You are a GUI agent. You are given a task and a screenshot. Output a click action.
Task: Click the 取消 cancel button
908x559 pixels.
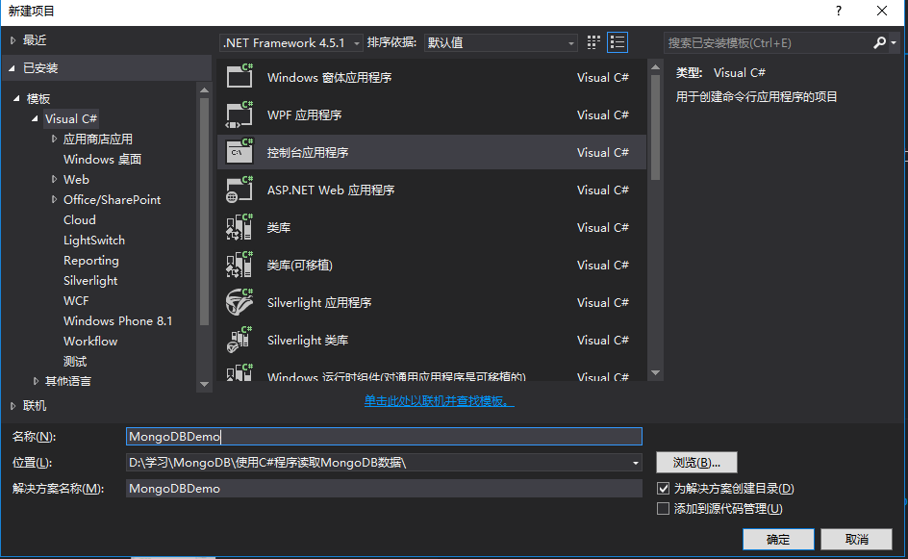click(x=856, y=540)
